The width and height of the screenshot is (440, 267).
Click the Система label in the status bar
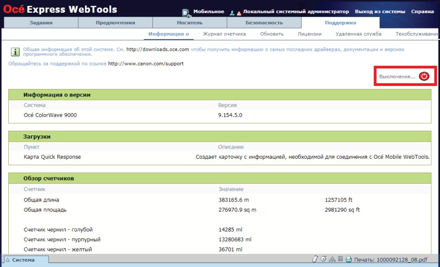click(23, 260)
